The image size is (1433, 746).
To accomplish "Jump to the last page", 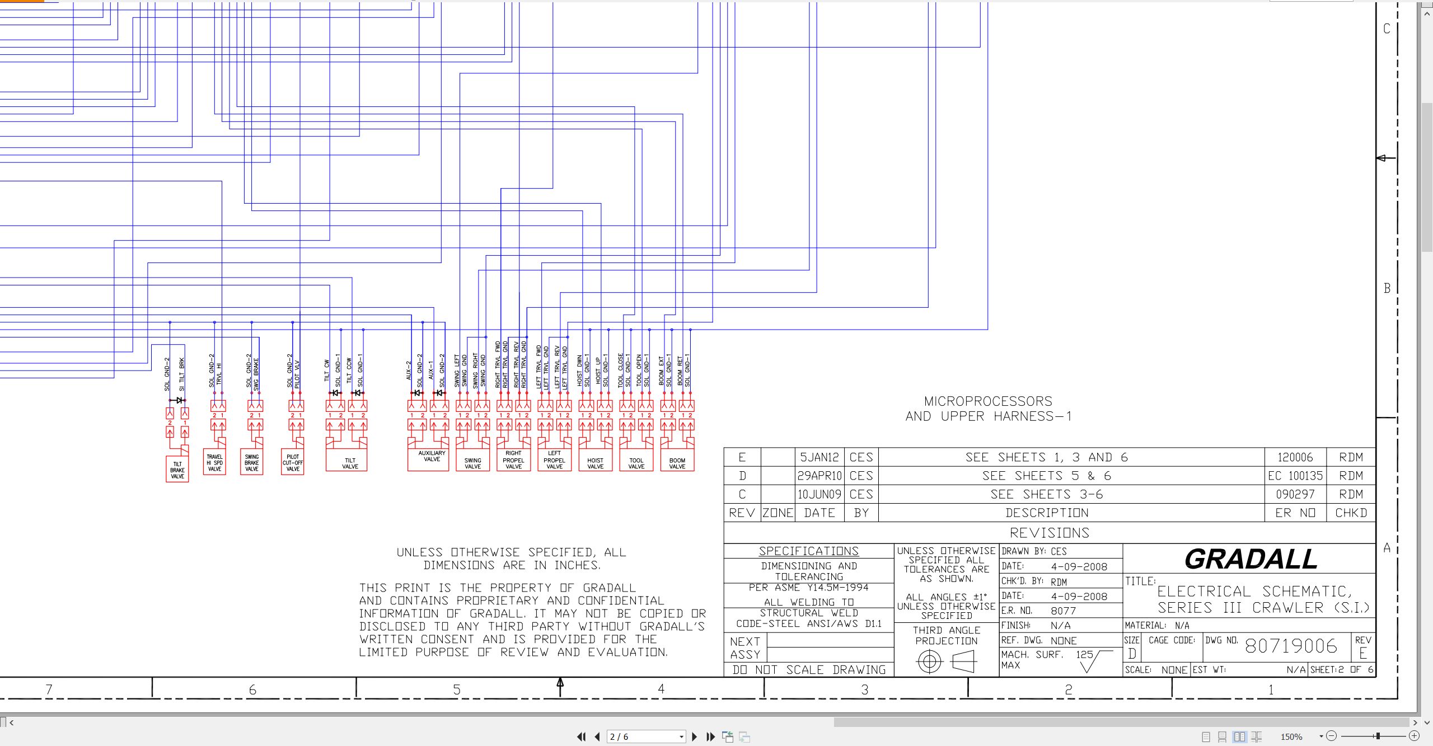I will 711,736.
